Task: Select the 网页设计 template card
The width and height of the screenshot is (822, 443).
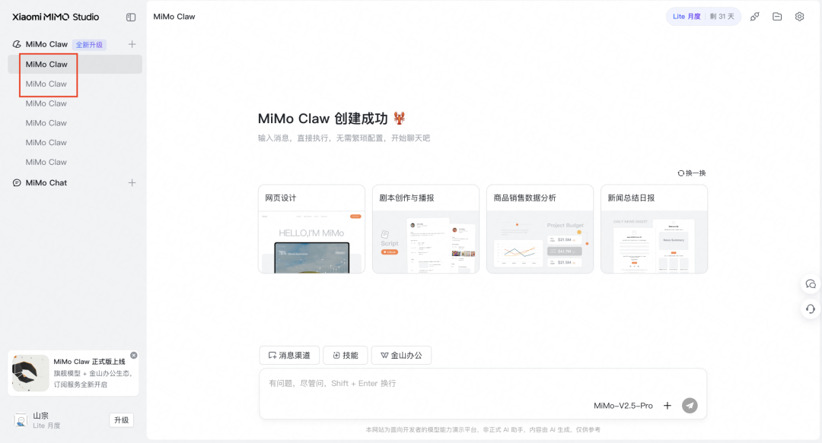Action: click(x=311, y=229)
